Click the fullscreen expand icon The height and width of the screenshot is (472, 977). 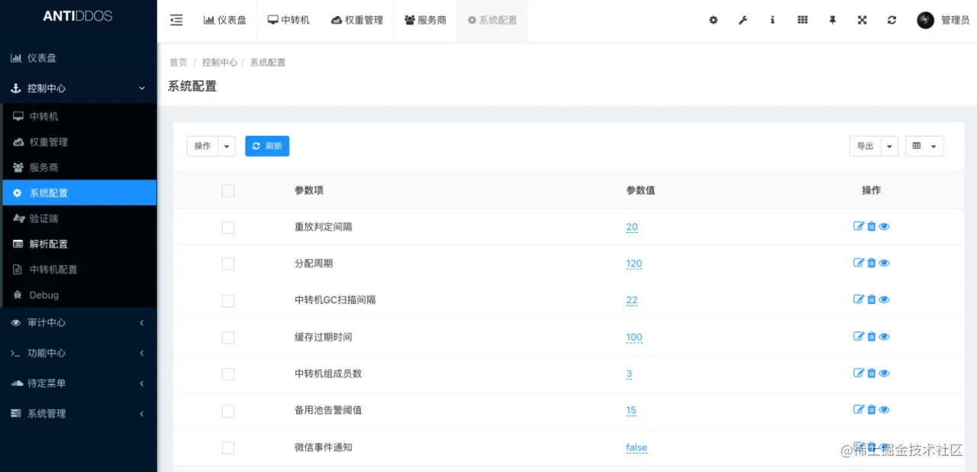(862, 21)
